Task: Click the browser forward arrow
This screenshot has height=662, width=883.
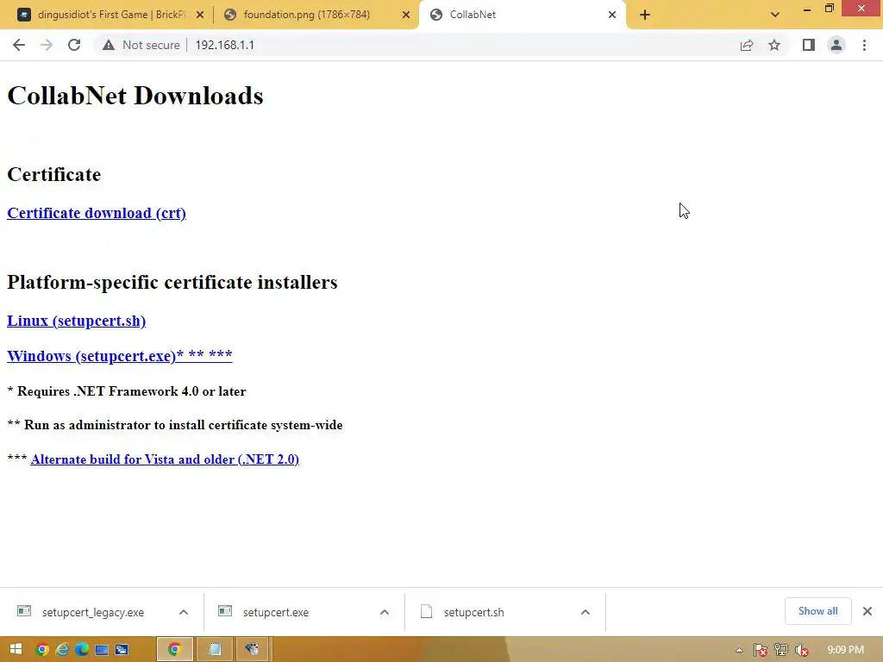Action: (x=47, y=45)
